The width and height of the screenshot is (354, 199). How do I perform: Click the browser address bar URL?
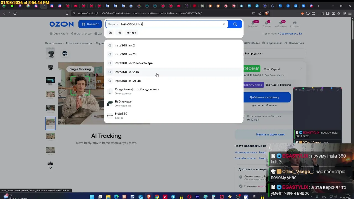(140, 13)
